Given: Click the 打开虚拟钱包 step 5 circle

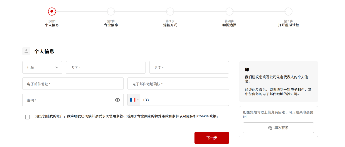Looking at the screenshot, I should click(x=288, y=11).
